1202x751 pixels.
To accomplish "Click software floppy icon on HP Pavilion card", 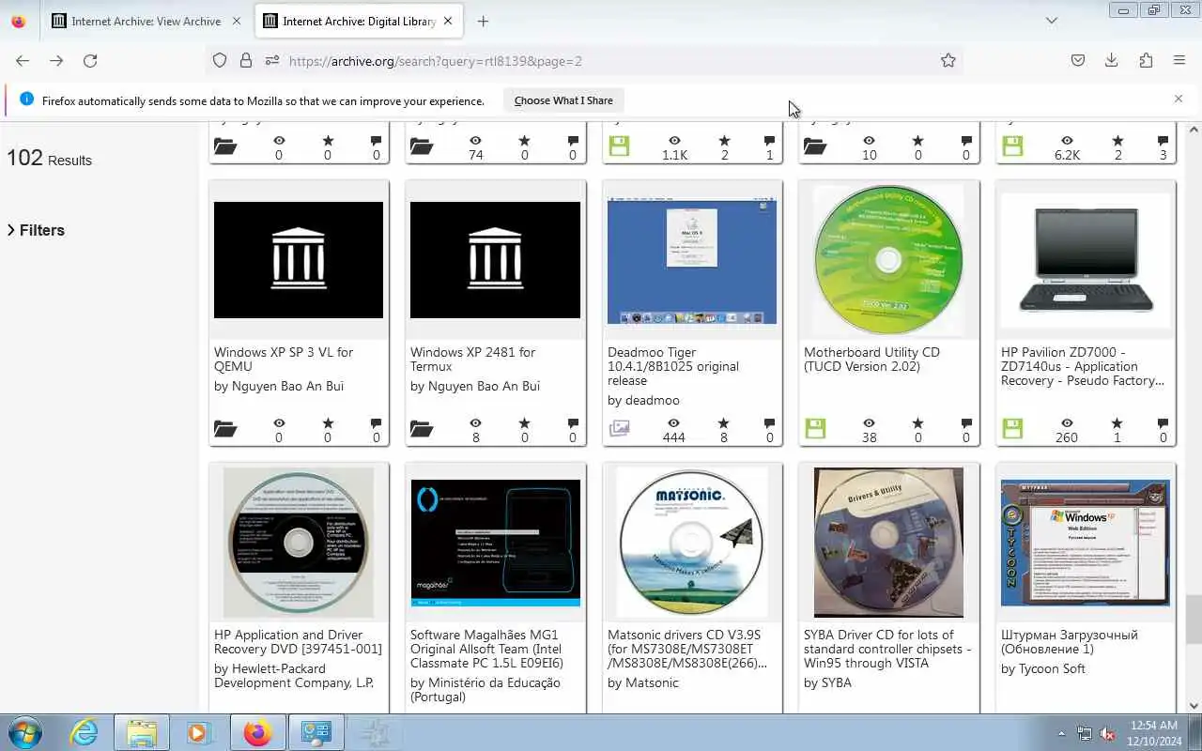I will (x=1012, y=429).
